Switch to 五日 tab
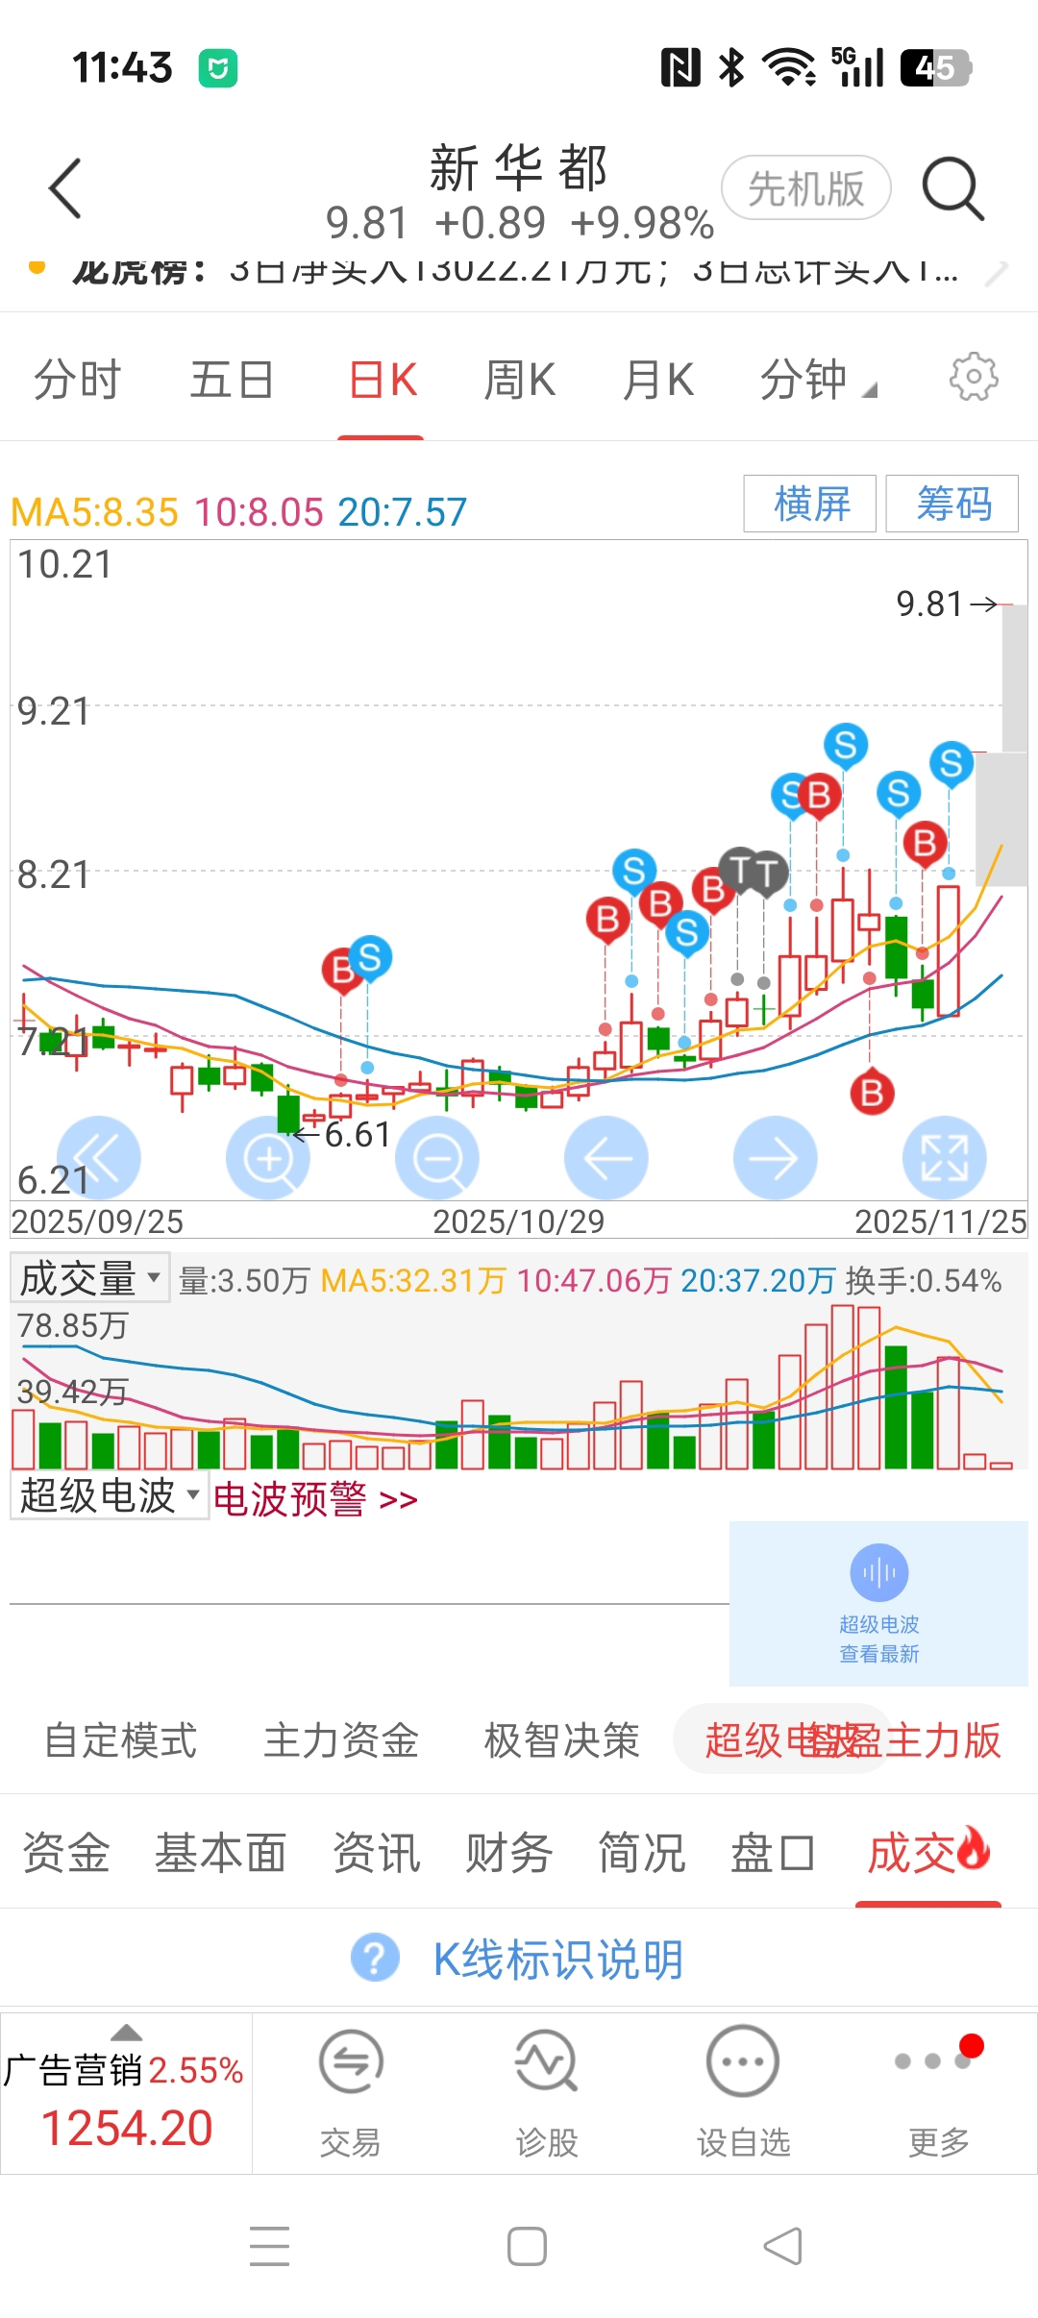The image size is (1038, 2318). (232, 380)
